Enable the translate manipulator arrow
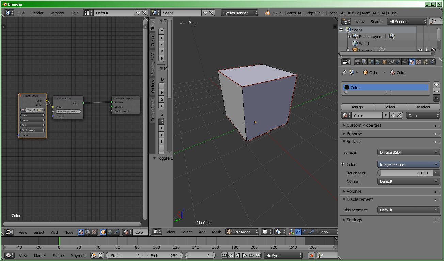This screenshot has height=261, width=444. click(x=298, y=232)
